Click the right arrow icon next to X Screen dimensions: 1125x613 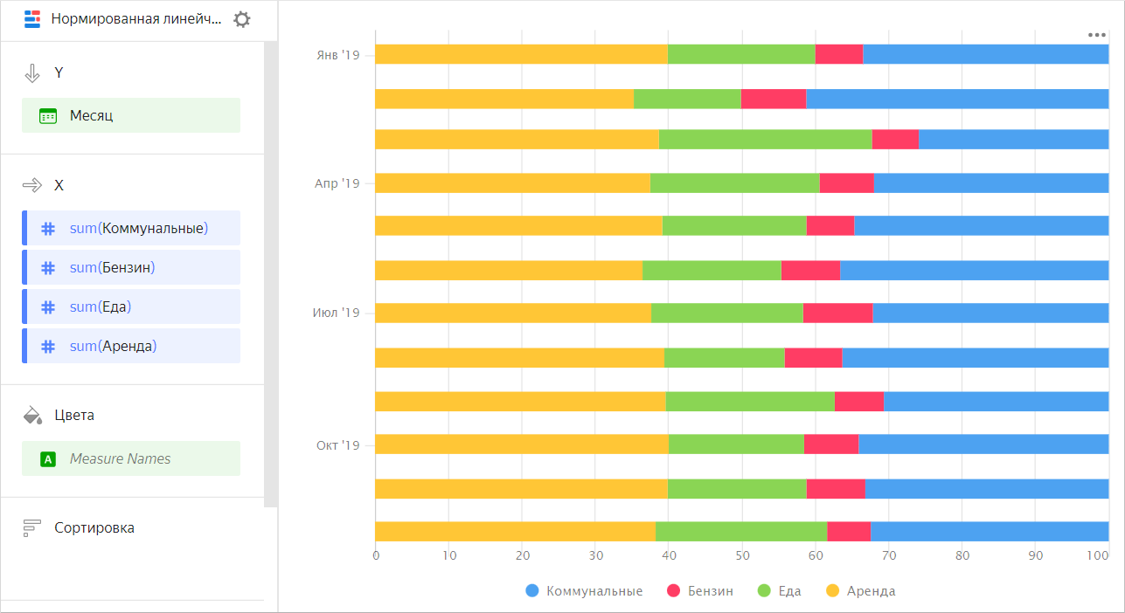coord(32,185)
